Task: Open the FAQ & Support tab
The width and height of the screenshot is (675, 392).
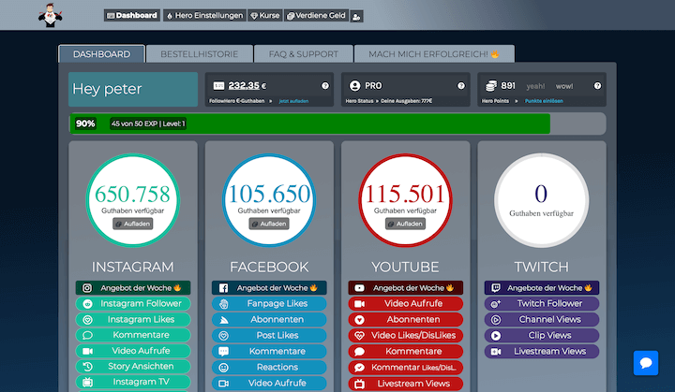Action: 304,54
